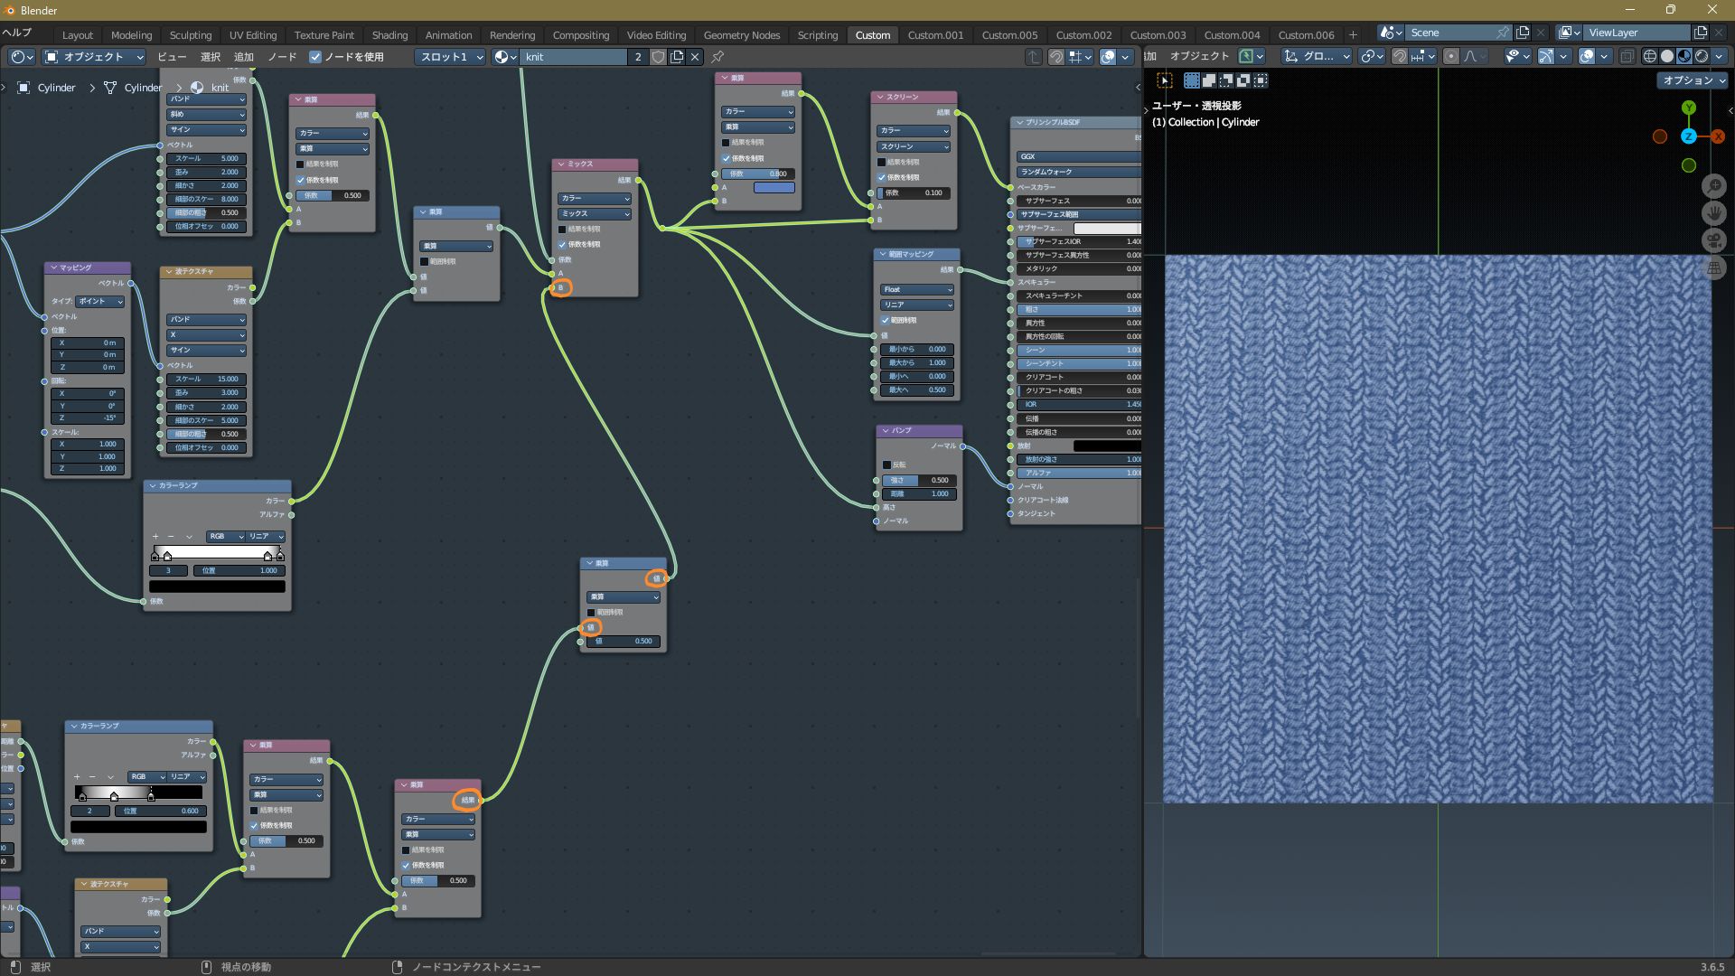Click the pan hand icon in viewport

(x=1713, y=213)
